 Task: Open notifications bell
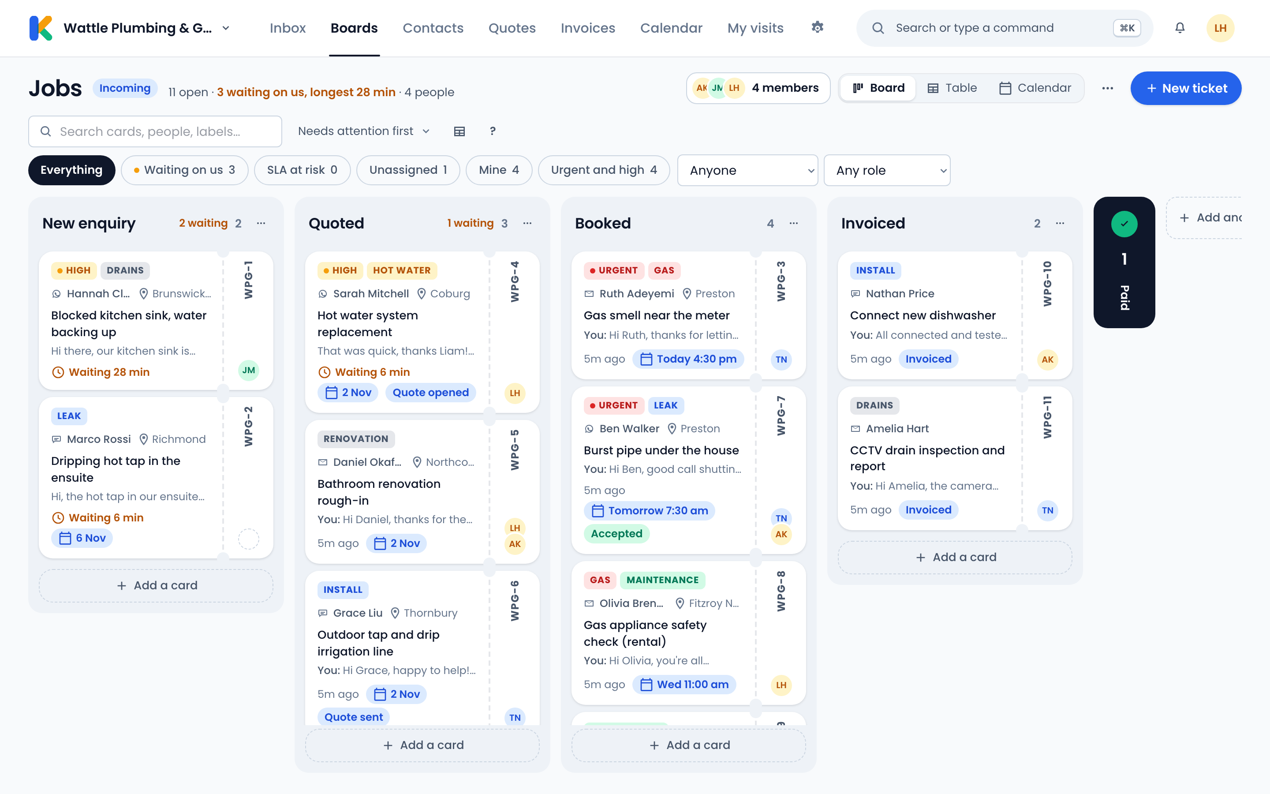(1180, 28)
